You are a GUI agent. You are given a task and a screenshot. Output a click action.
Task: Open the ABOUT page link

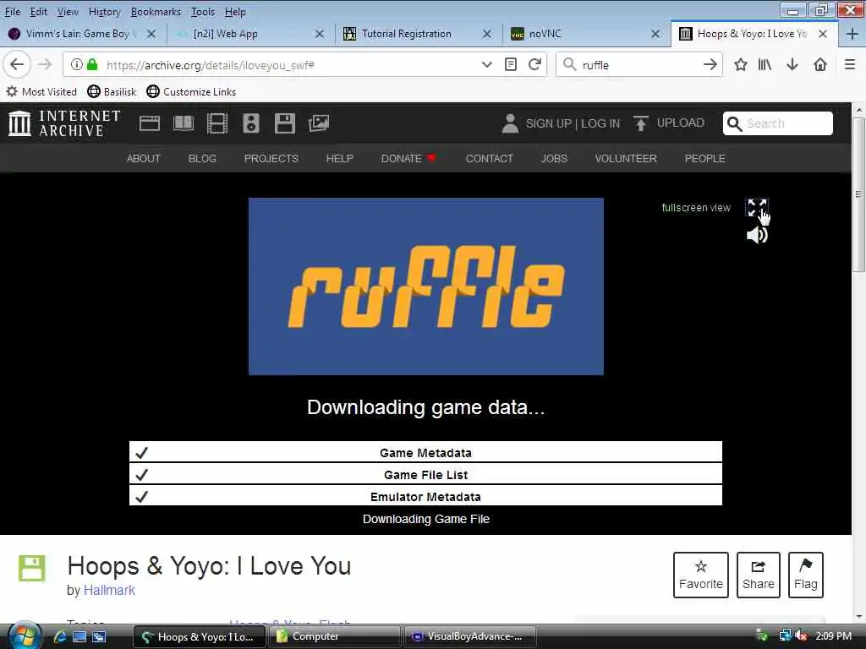pyautogui.click(x=144, y=158)
